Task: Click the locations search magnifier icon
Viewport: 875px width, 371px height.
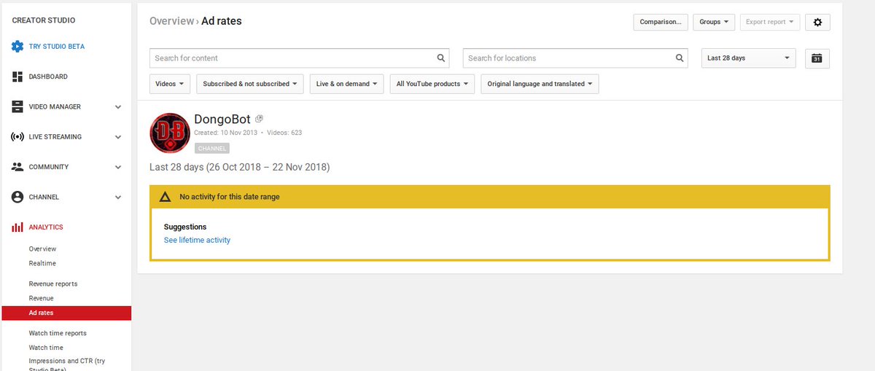Action: (680, 58)
